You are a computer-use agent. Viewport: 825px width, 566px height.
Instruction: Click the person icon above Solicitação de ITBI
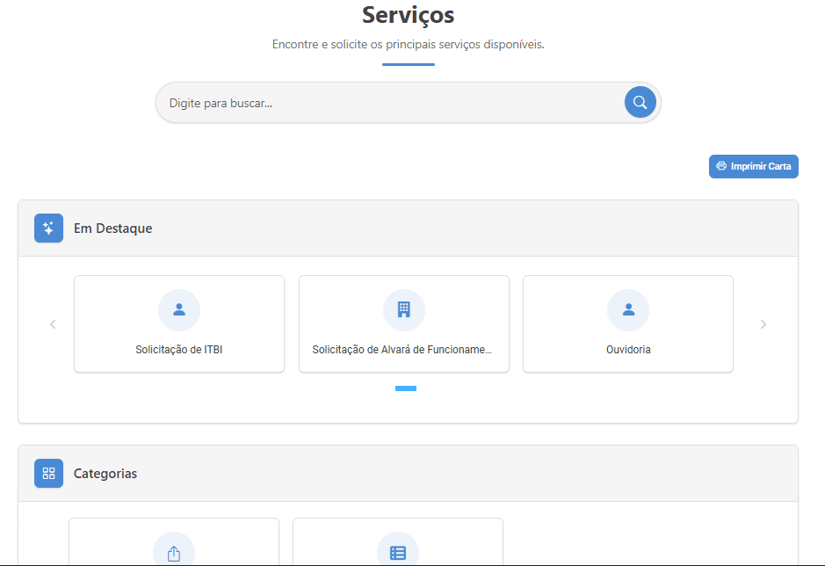tap(179, 310)
